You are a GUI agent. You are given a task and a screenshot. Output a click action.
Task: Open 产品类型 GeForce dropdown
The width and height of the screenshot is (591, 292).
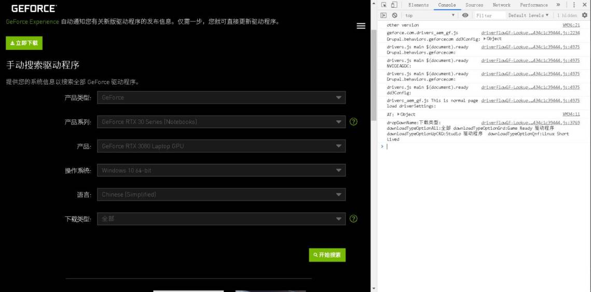click(221, 97)
